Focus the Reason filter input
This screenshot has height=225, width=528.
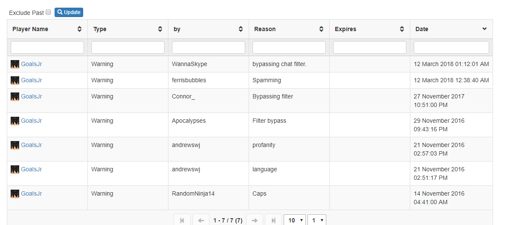pyautogui.click(x=289, y=47)
